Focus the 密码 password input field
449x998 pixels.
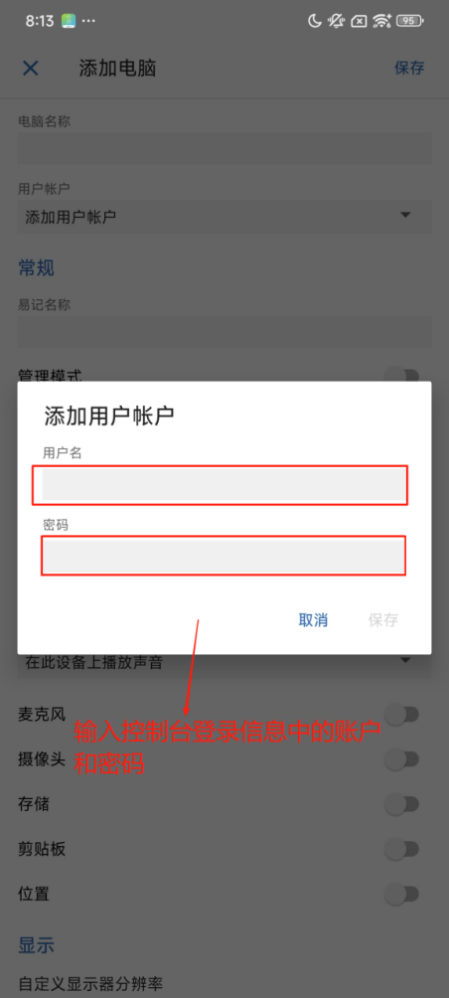(x=224, y=556)
